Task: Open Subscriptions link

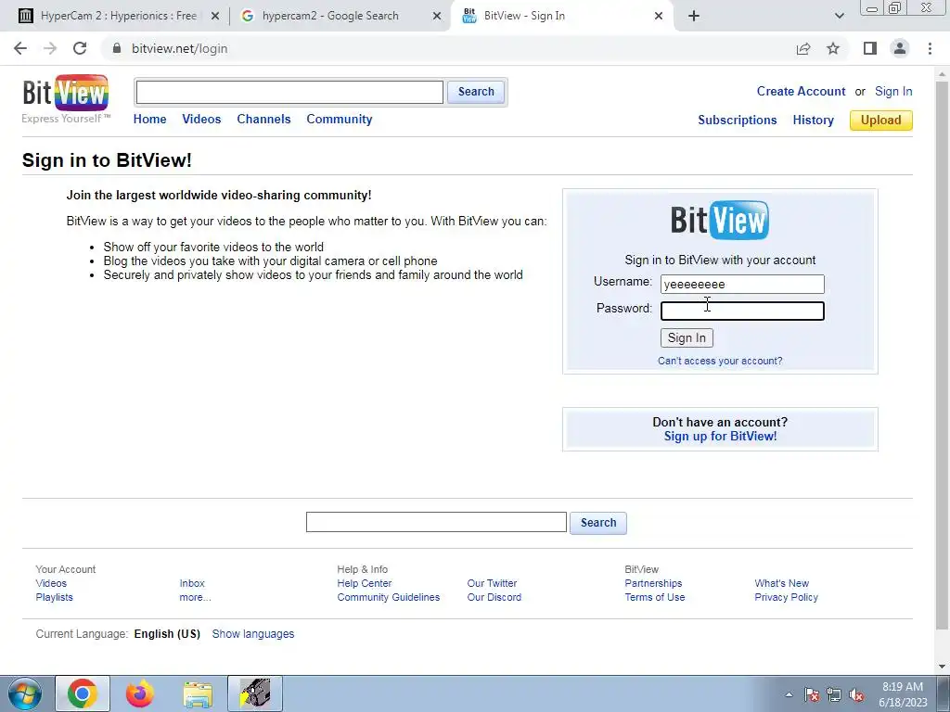Action: tap(738, 120)
